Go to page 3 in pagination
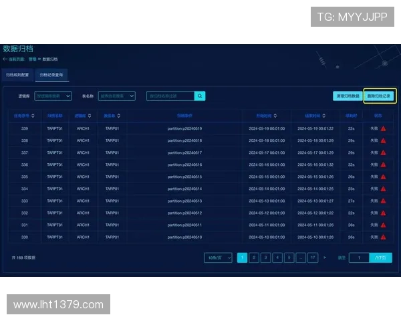401x321 pixels. (x=265, y=257)
